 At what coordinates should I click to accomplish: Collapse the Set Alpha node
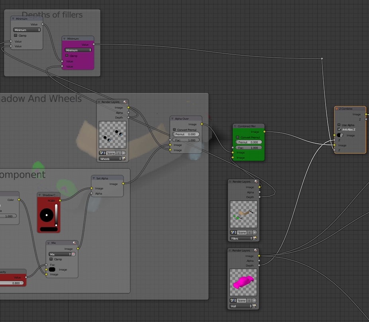click(x=94, y=178)
